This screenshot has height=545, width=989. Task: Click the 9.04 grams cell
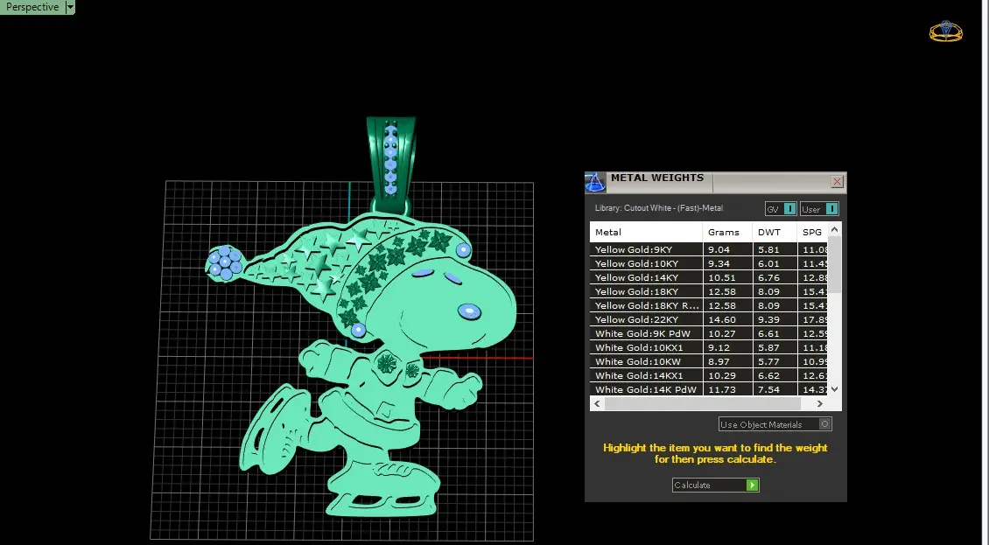727,250
